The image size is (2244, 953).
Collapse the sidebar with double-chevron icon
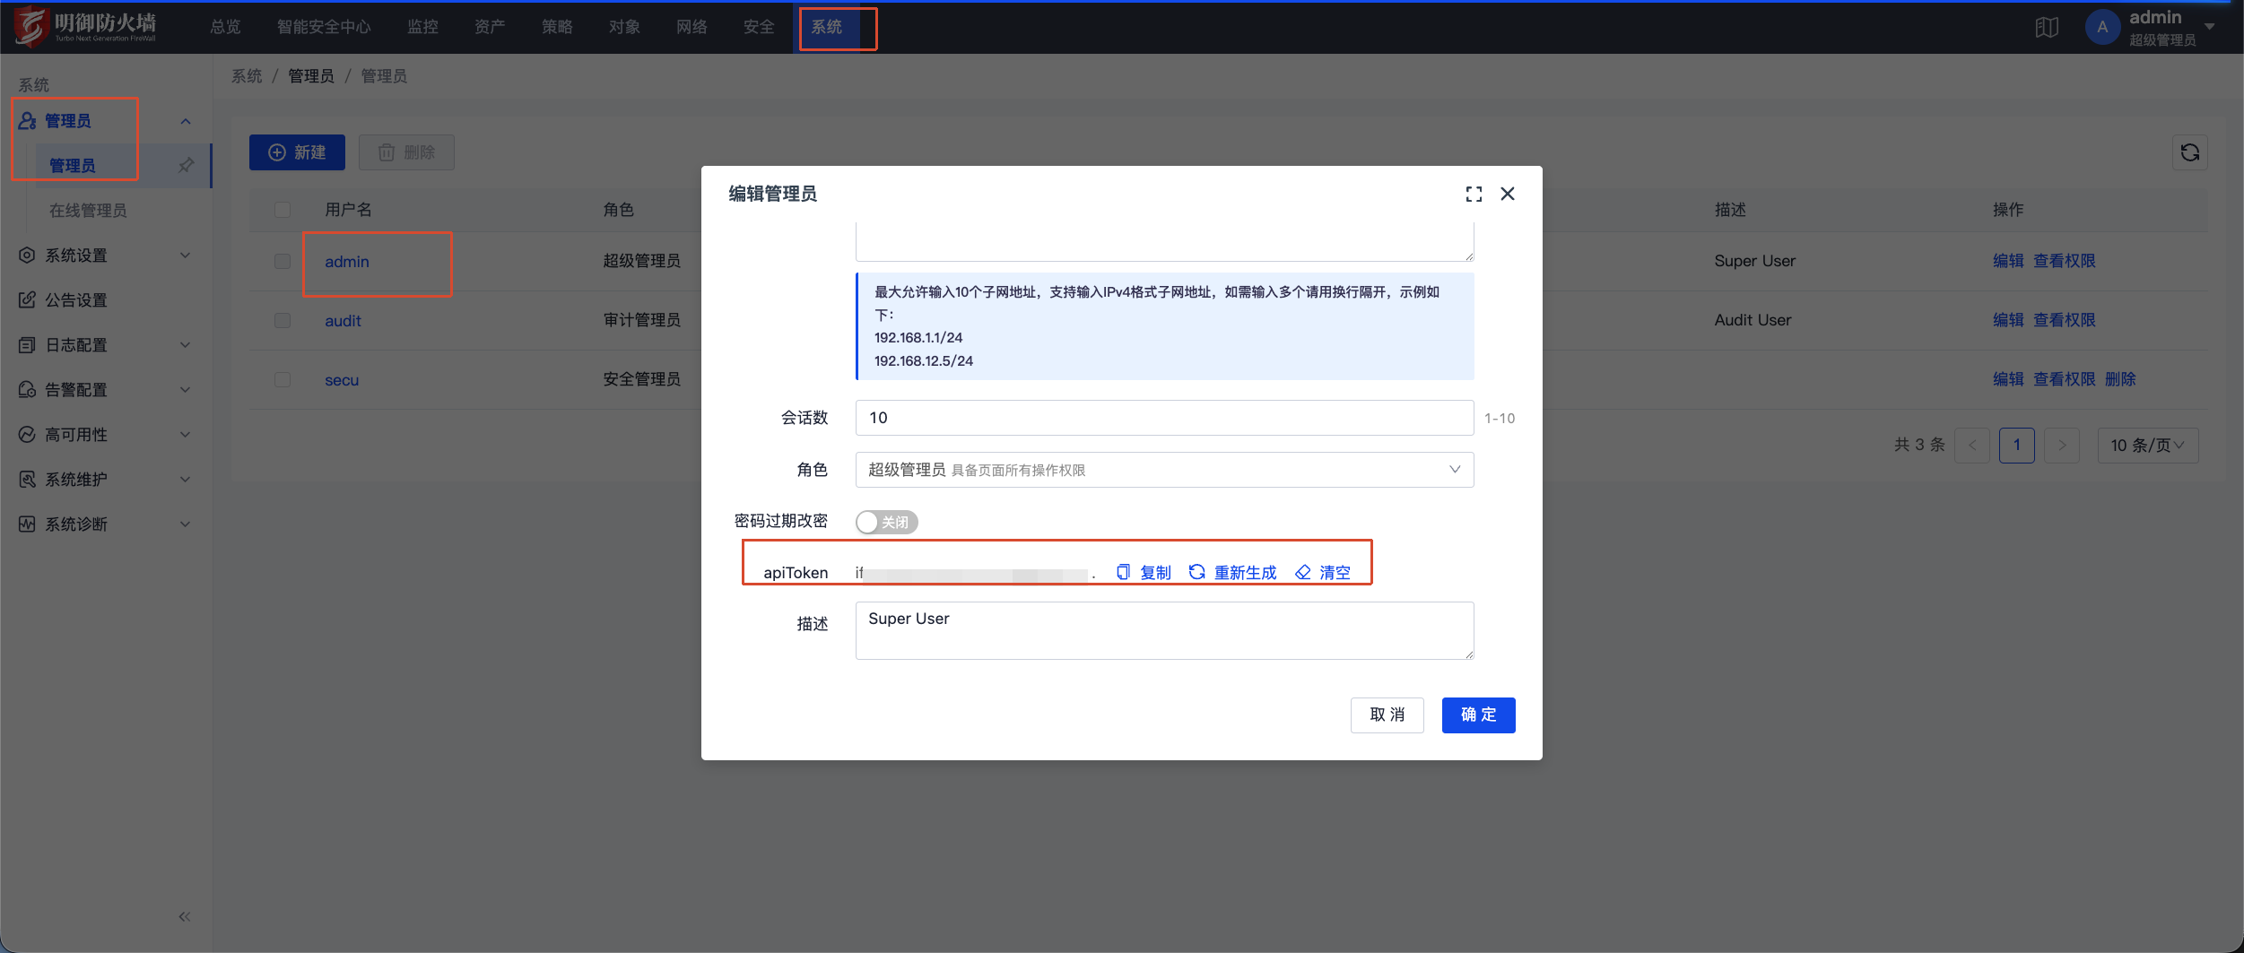click(184, 916)
